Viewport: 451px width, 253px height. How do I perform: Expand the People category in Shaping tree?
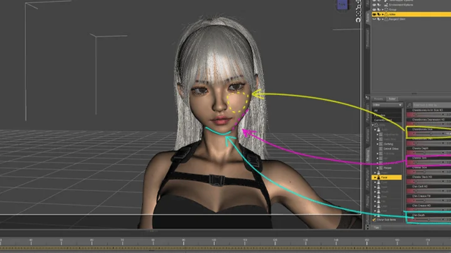(x=378, y=168)
